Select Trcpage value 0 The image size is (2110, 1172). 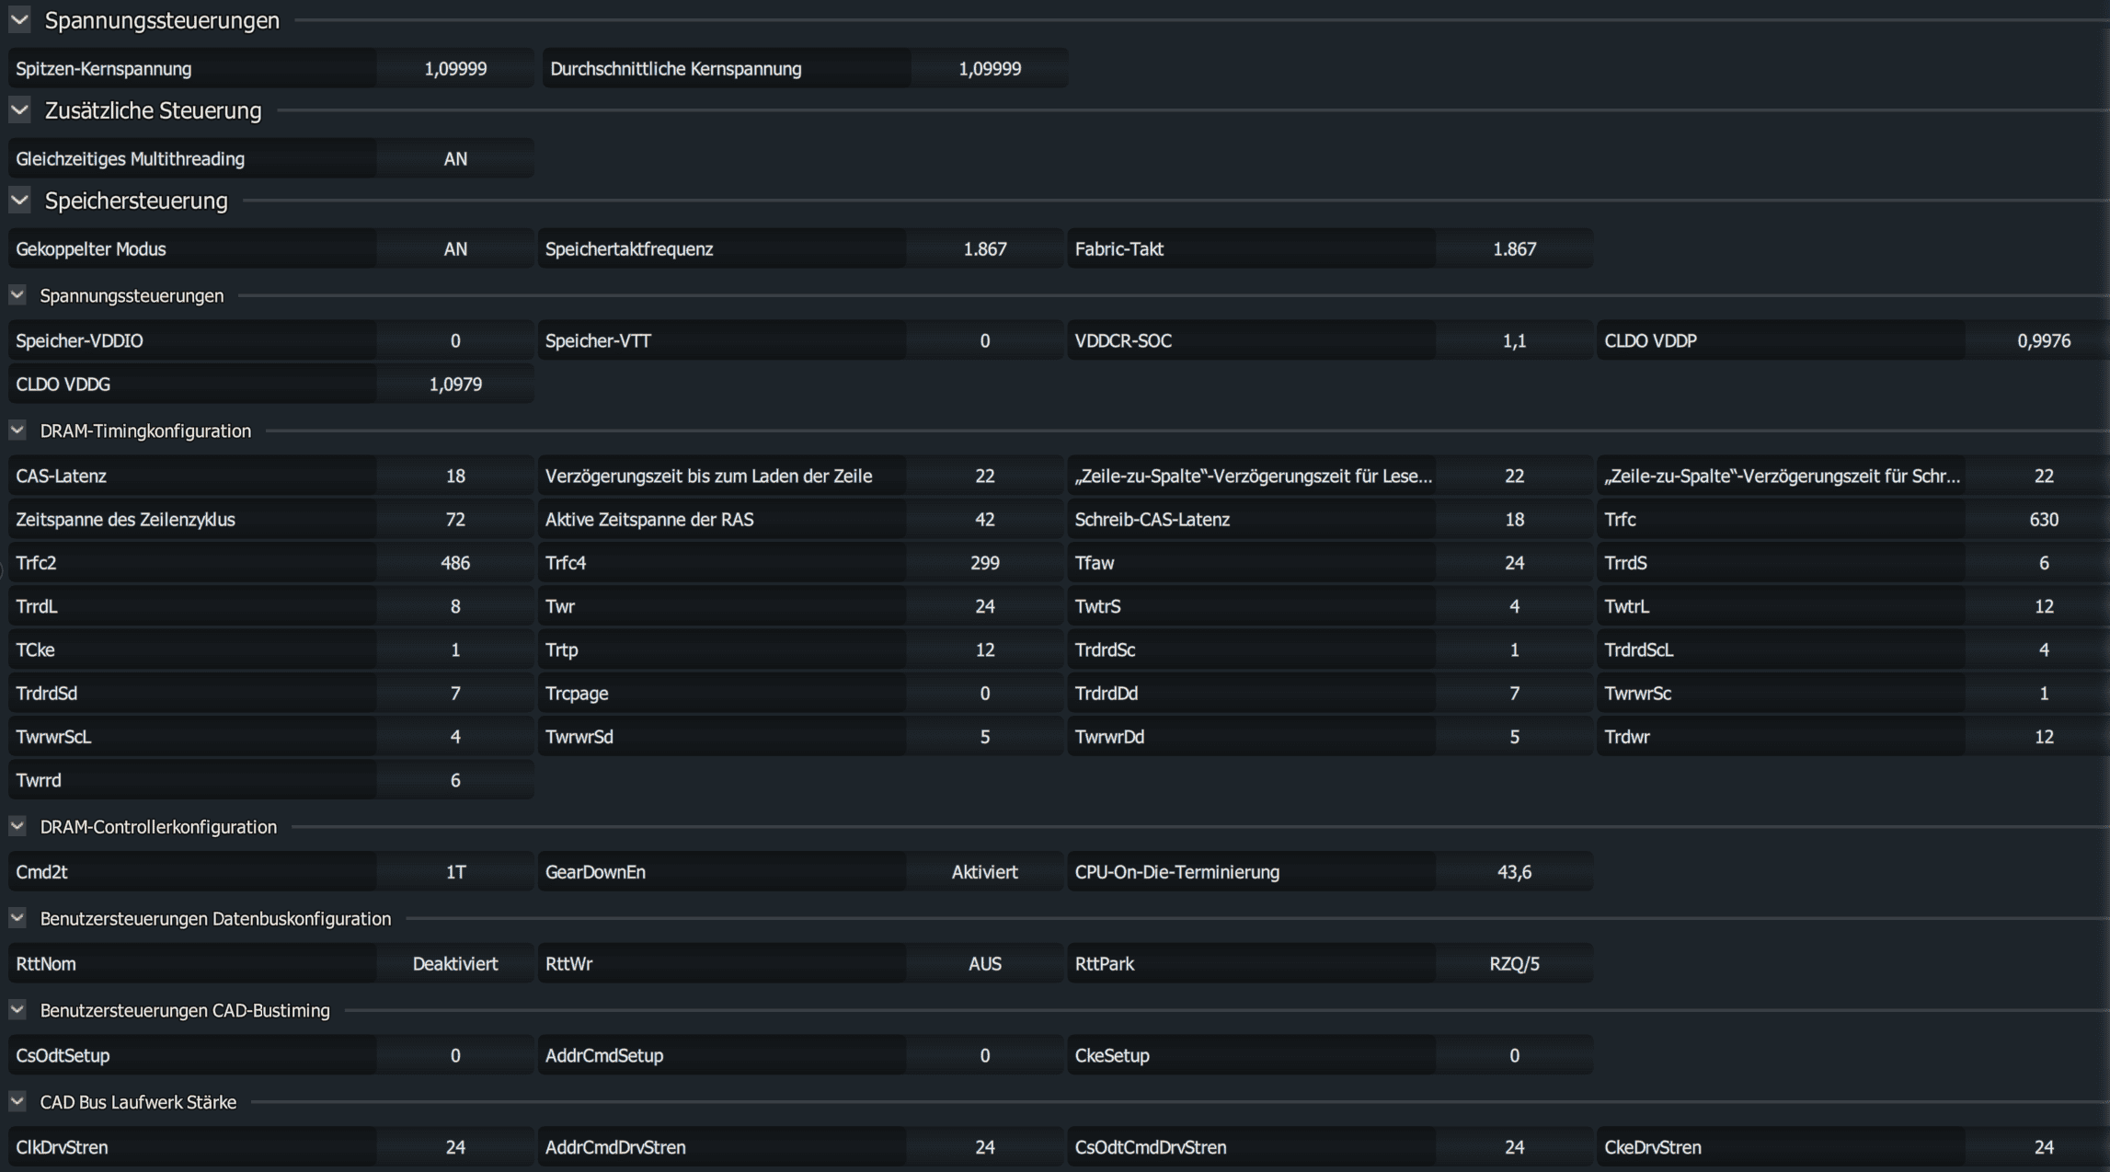984,693
